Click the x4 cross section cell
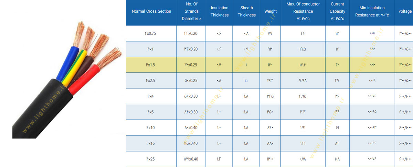This screenshot has height=167, width=413. (x=151, y=96)
